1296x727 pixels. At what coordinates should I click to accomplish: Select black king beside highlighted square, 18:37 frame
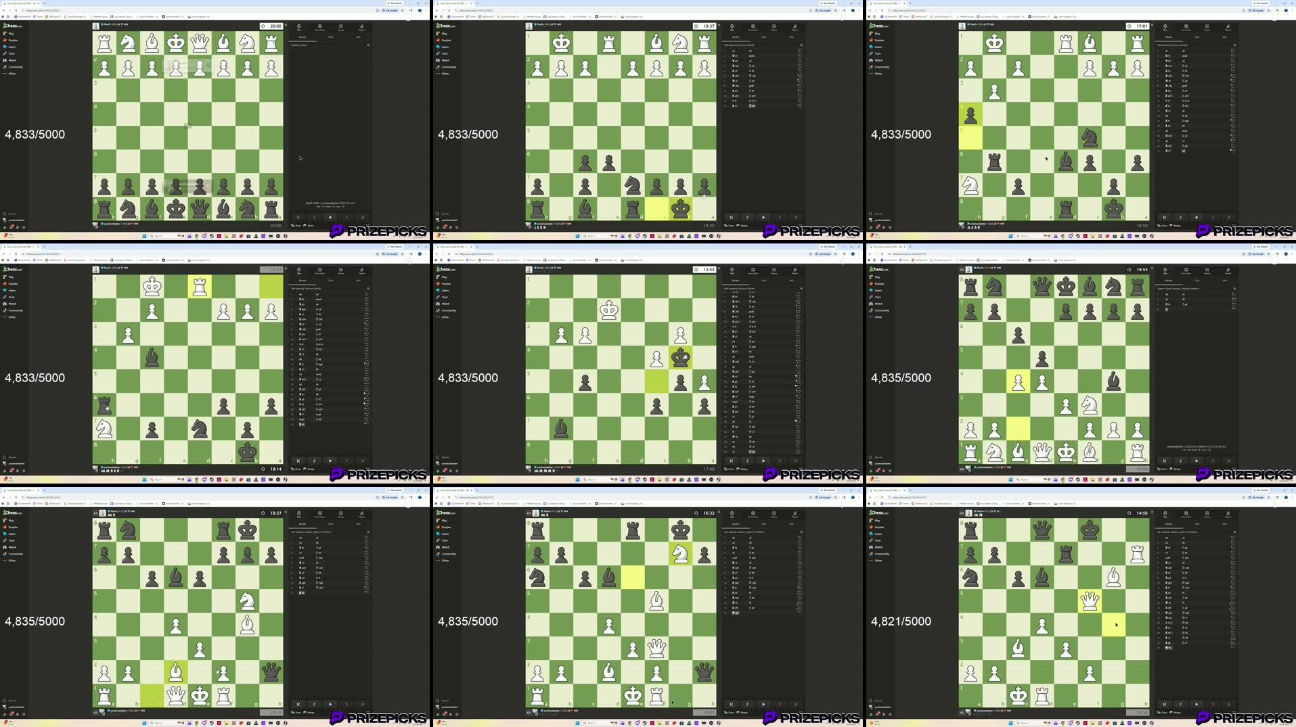[680, 209]
